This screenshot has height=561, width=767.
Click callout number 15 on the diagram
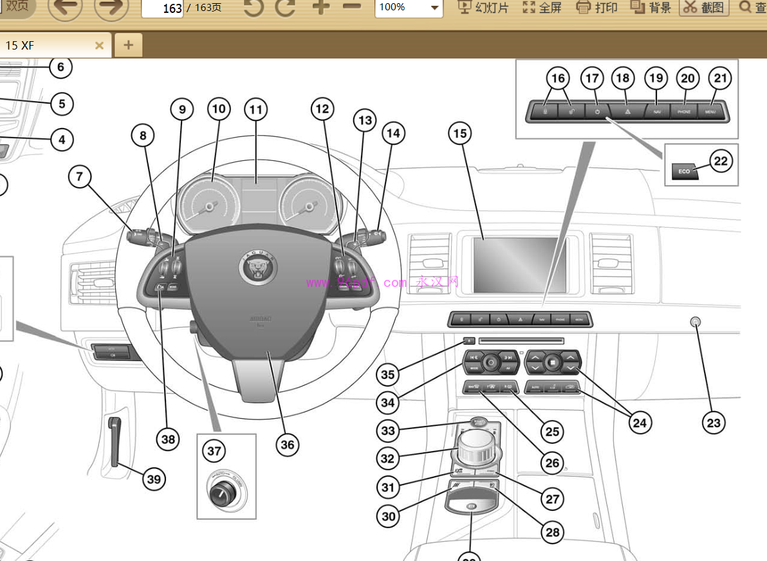pyautogui.click(x=459, y=134)
